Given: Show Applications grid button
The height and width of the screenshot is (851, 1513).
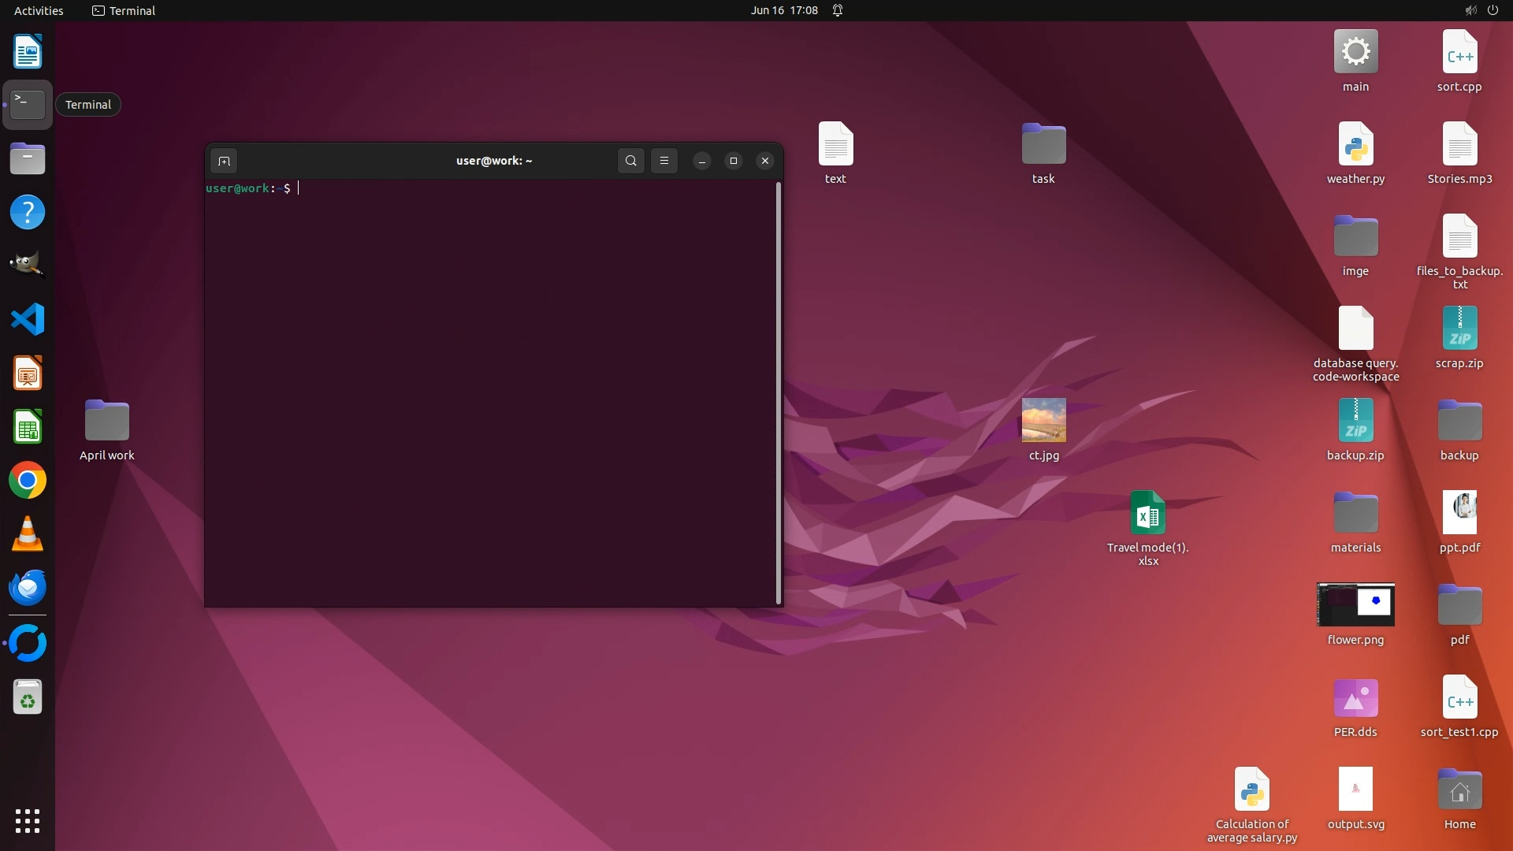Looking at the screenshot, I should [x=28, y=821].
